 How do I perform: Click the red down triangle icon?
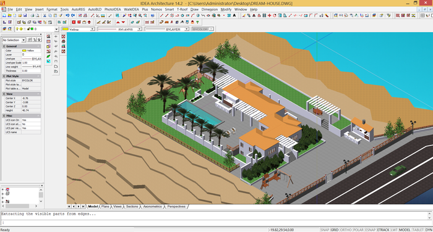tap(123, 22)
